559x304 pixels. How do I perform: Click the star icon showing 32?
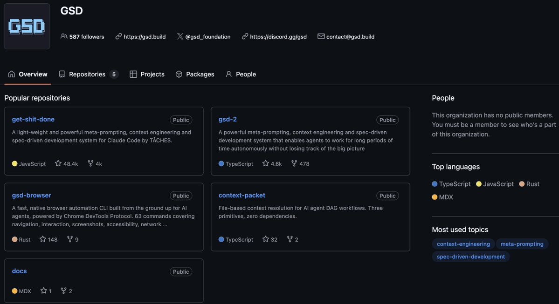pos(265,239)
